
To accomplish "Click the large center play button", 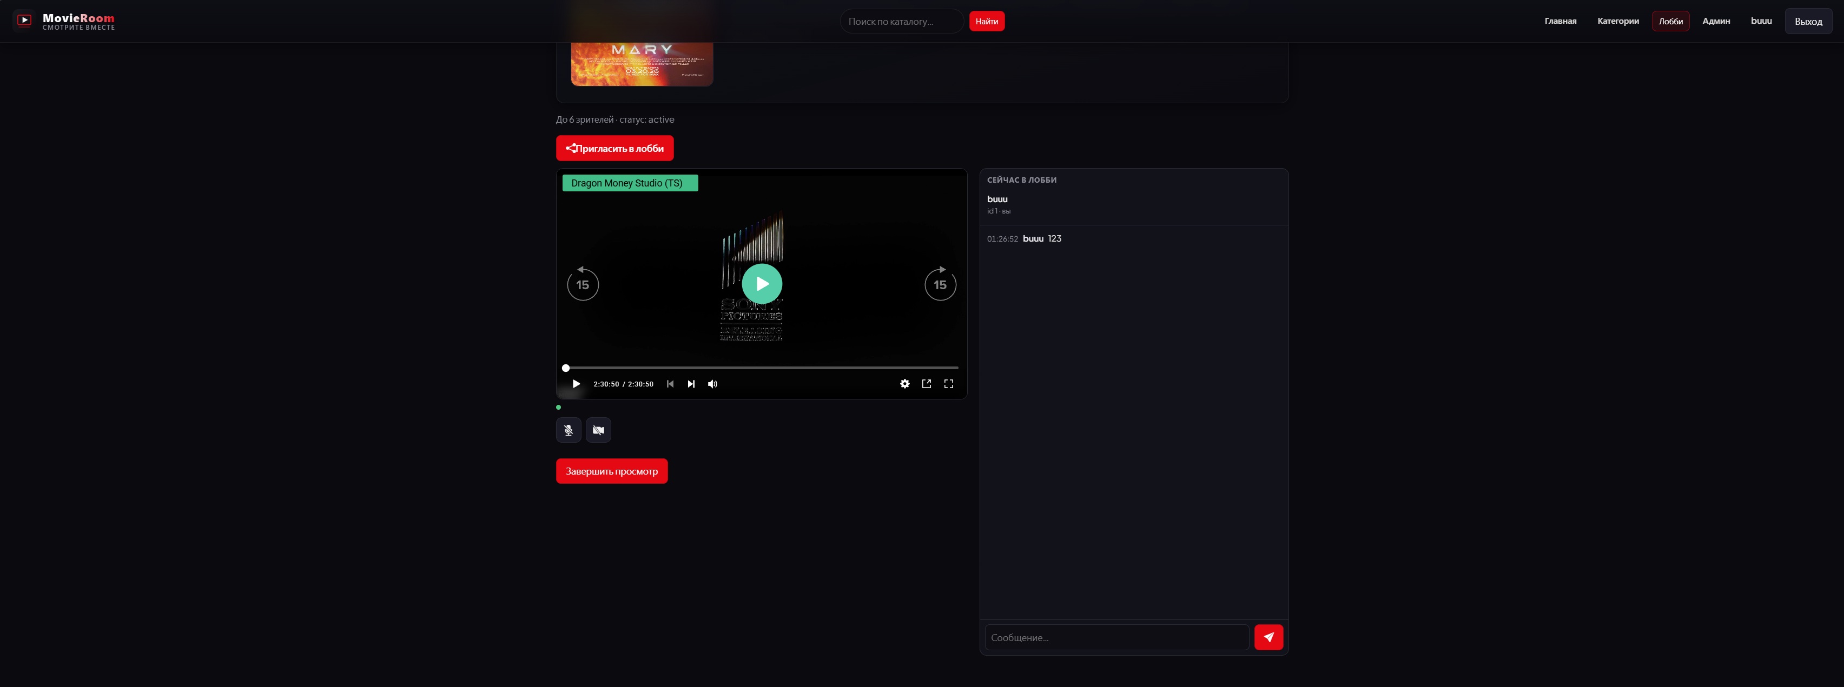I will (762, 284).
